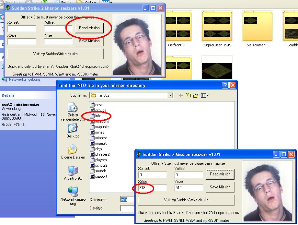Open Zuletzt verwendete Dokumente shortcut
298x225 pixels.
click(73, 112)
